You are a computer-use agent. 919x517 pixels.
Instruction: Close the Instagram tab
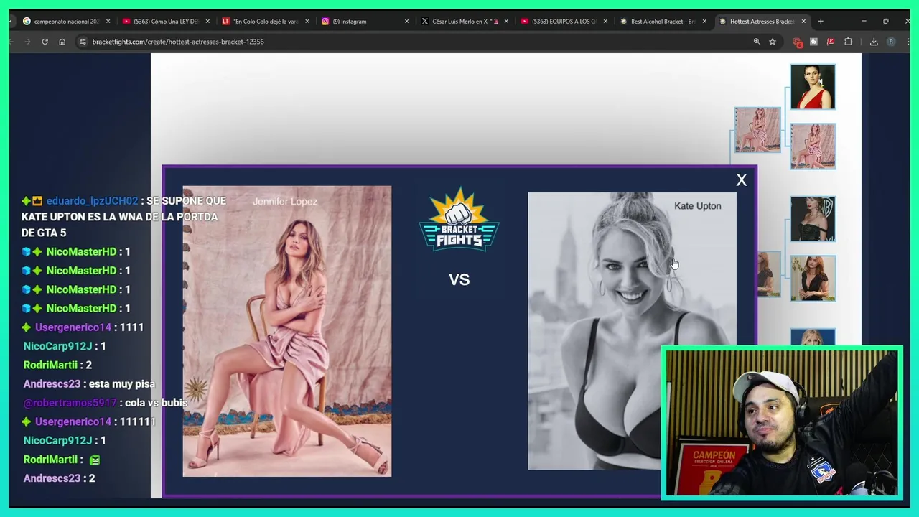pos(406,22)
